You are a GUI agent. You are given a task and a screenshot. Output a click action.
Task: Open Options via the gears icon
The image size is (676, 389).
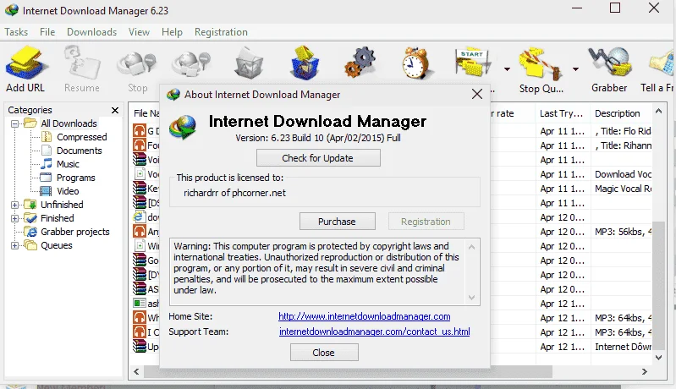(x=360, y=63)
